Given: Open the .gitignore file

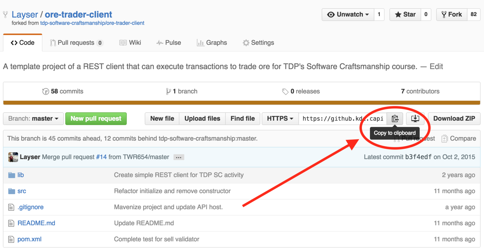Looking at the screenshot, I should pyautogui.click(x=31, y=207).
